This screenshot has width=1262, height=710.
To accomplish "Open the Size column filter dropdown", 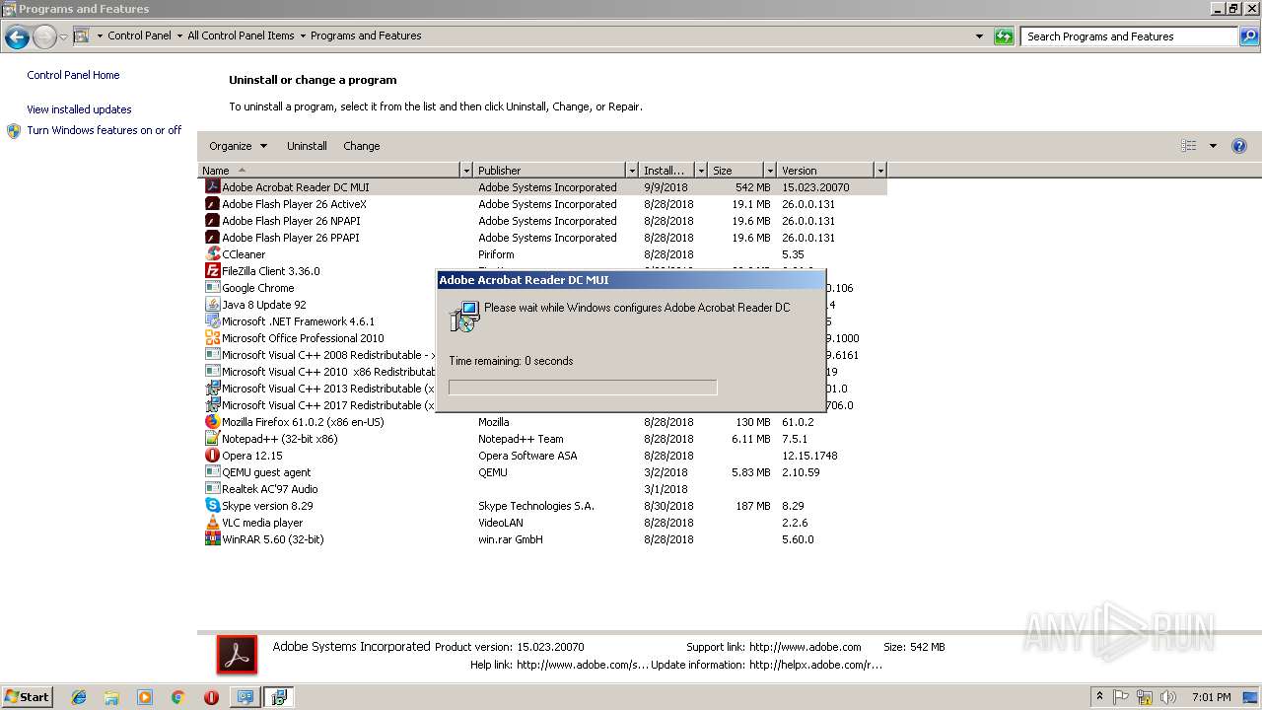I will tap(770, 171).
